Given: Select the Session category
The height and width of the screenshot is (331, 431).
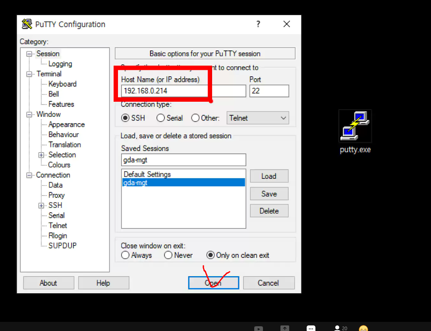Looking at the screenshot, I should tap(48, 54).
